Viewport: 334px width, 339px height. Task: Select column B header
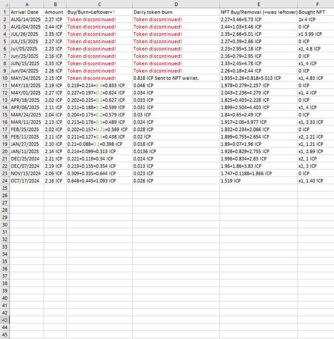click(x=55, y=4)
